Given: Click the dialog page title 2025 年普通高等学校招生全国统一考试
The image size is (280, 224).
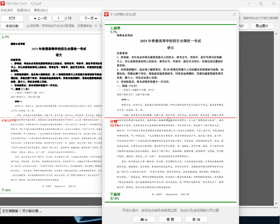Looking at the screenshot, I should click(170, 41).
